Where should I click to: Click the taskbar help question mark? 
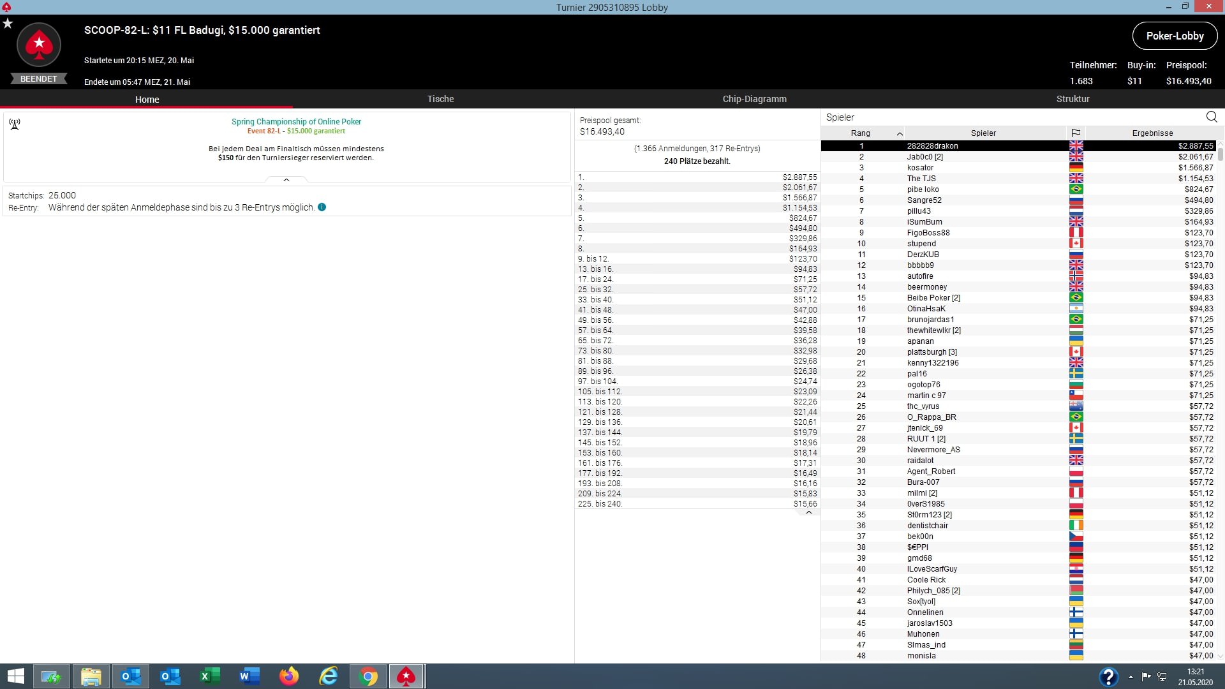[1108, 676]
